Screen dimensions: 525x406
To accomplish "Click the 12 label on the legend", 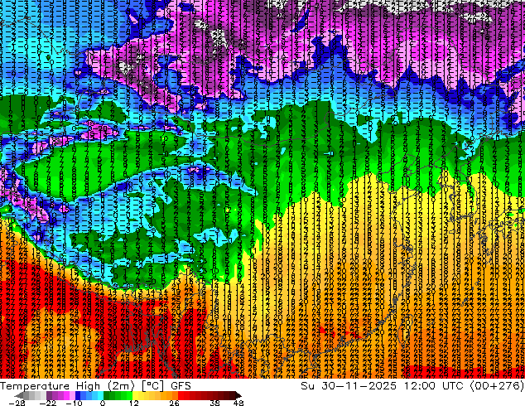I will 134,403.
